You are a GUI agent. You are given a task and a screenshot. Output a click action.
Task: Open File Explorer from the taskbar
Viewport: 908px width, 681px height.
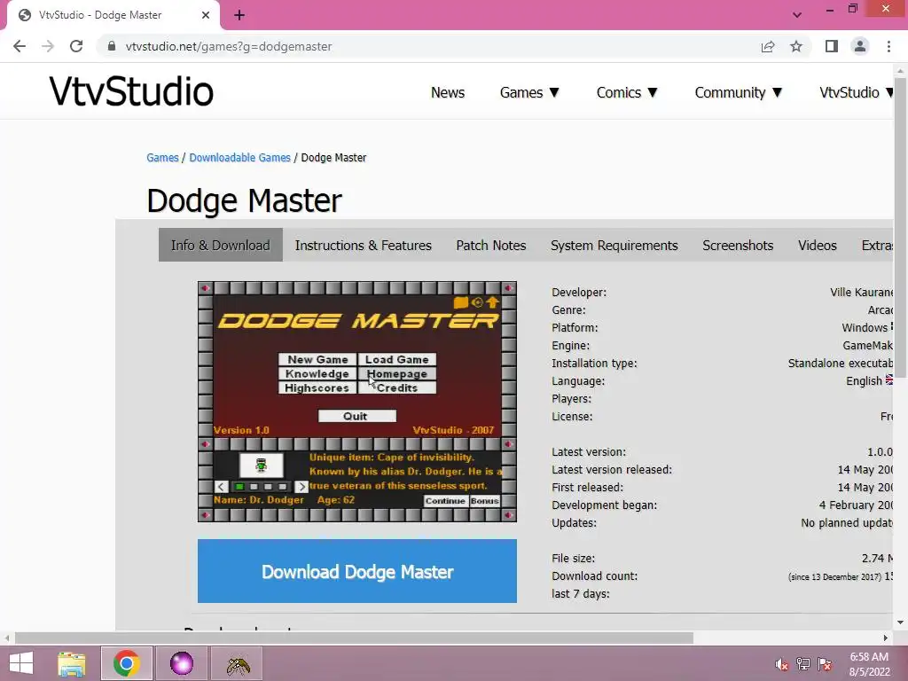[x=72, y=663]
